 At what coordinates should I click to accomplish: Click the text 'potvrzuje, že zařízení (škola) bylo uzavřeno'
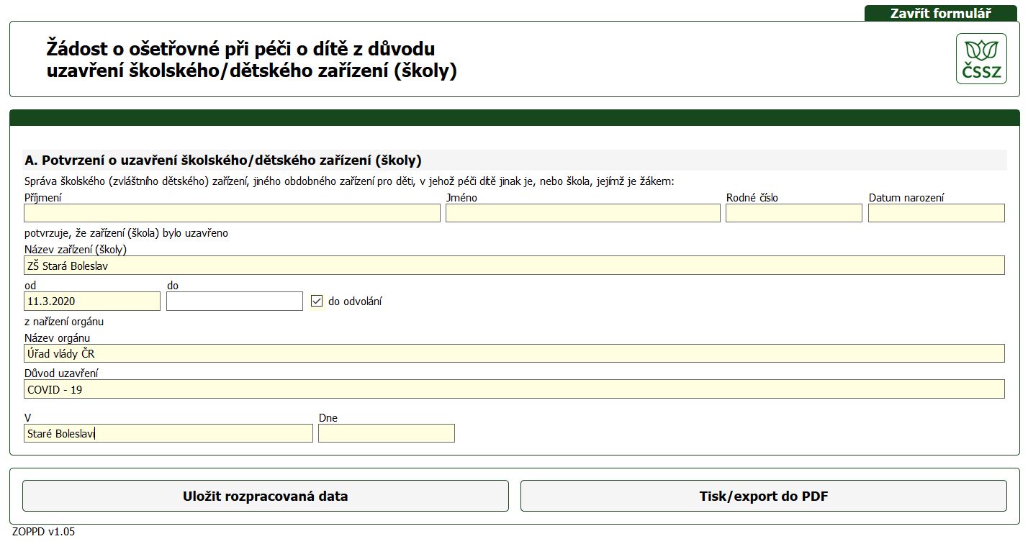(126, 233)
